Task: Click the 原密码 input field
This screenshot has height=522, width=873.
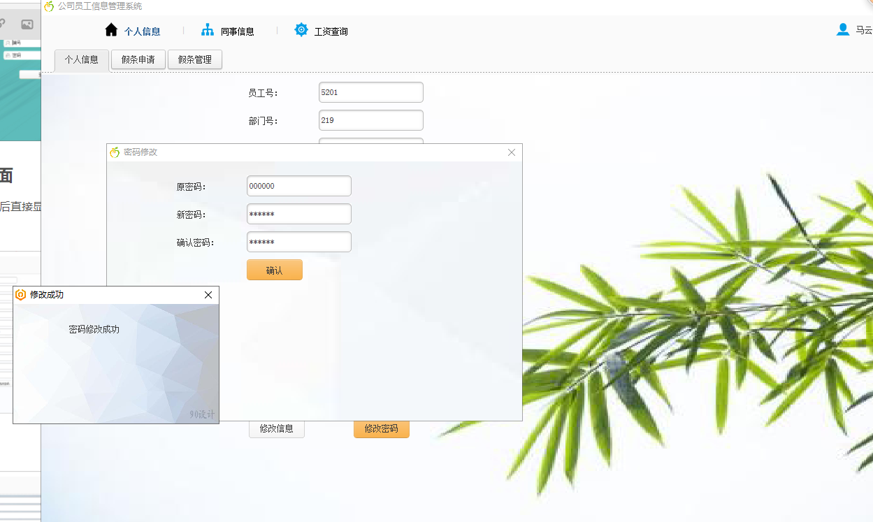Action: (x=299, y=186)
